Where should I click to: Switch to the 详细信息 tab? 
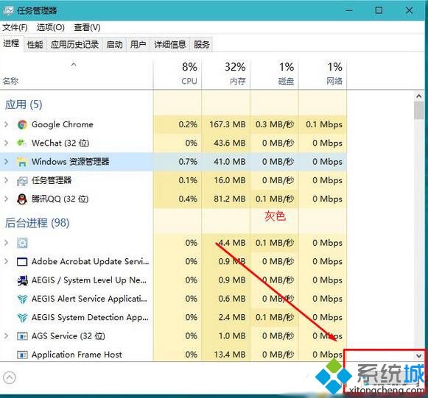click(169, 44)
